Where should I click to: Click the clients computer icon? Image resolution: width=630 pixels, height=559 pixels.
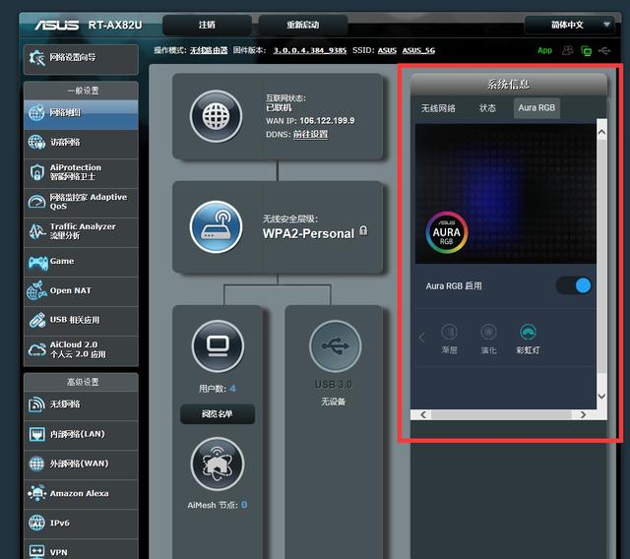point(218,345)
